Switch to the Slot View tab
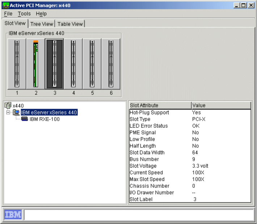 (15, 23)
